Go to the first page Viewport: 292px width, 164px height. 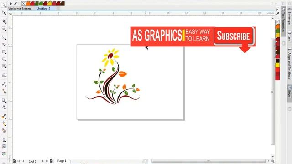click(x=19, y=161)
